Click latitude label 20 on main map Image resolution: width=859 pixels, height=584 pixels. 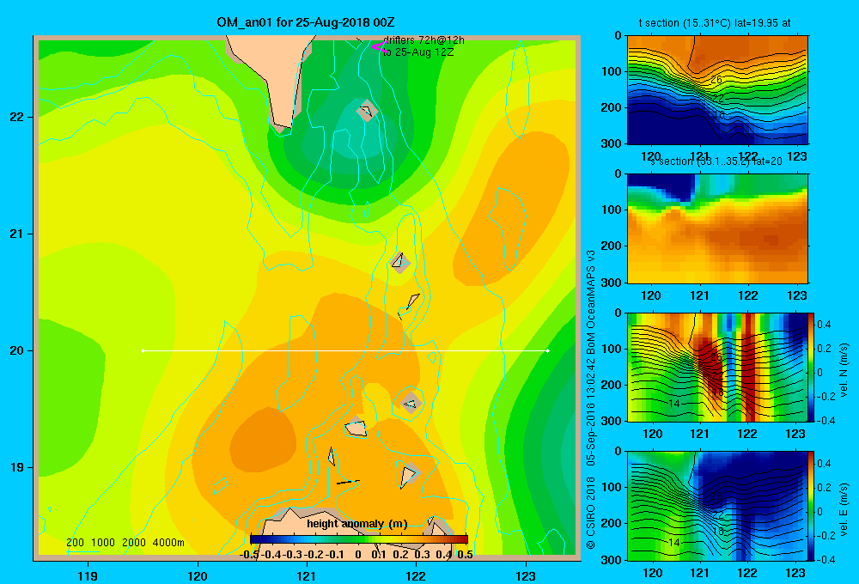point(16,350)
